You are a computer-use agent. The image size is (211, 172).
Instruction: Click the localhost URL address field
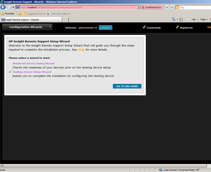78,7
